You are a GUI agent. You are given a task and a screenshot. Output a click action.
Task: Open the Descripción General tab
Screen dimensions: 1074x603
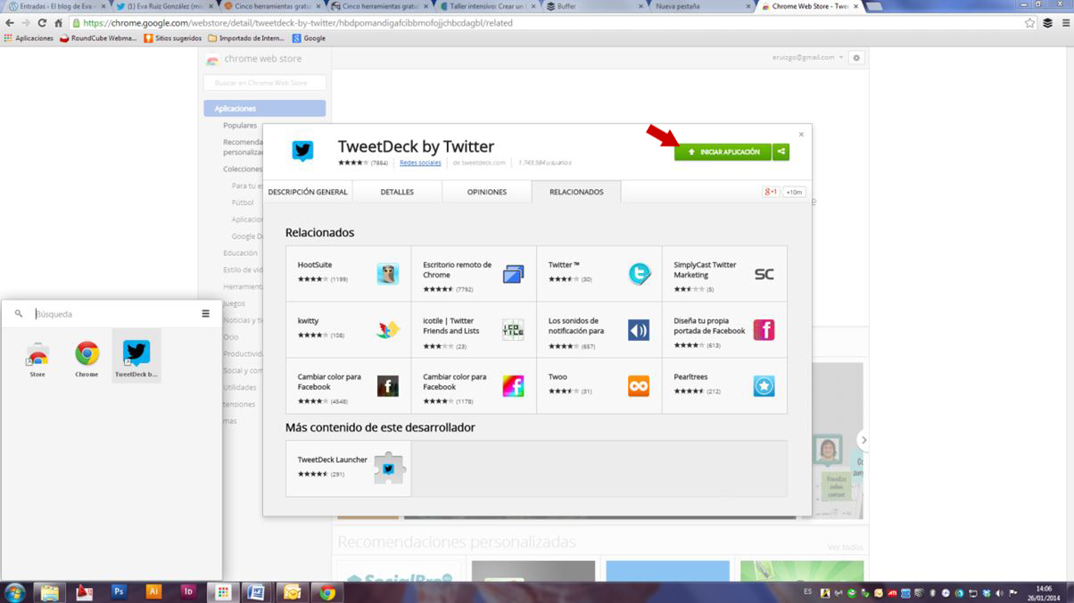[x=308, y=192]
